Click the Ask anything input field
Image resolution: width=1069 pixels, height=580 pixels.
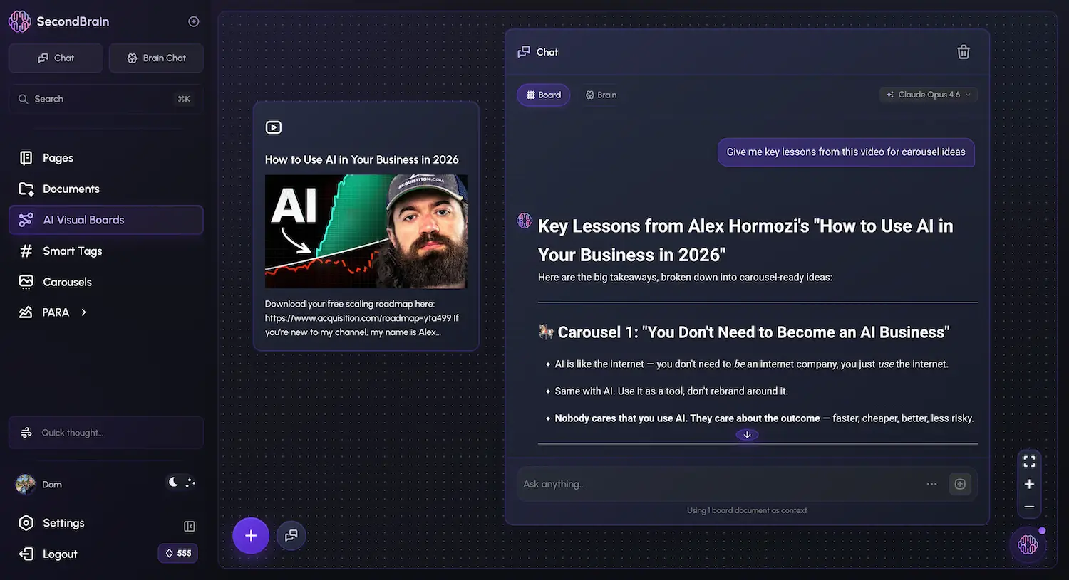[x=713, y=484]
